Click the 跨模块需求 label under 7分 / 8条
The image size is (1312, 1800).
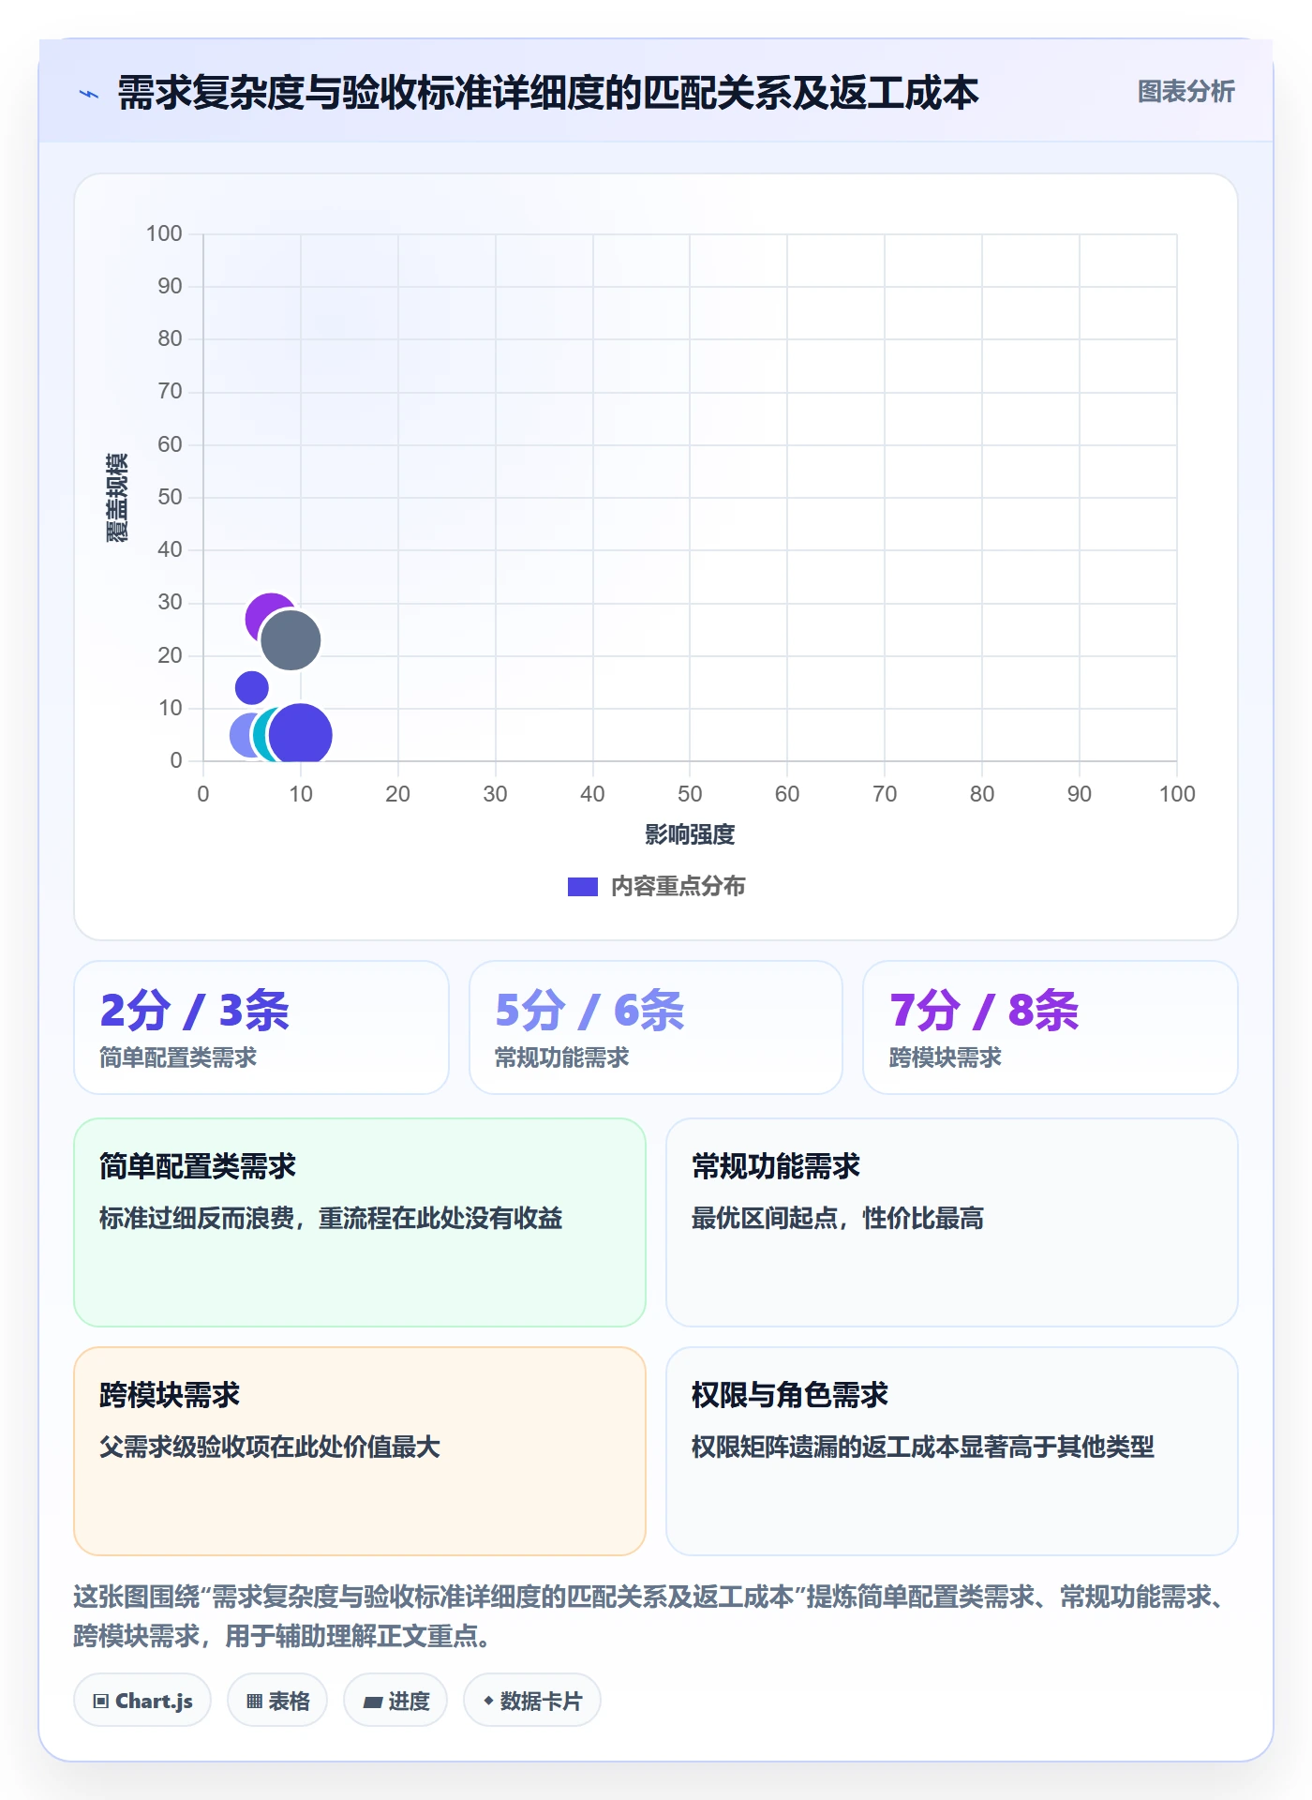[946, 1057]
